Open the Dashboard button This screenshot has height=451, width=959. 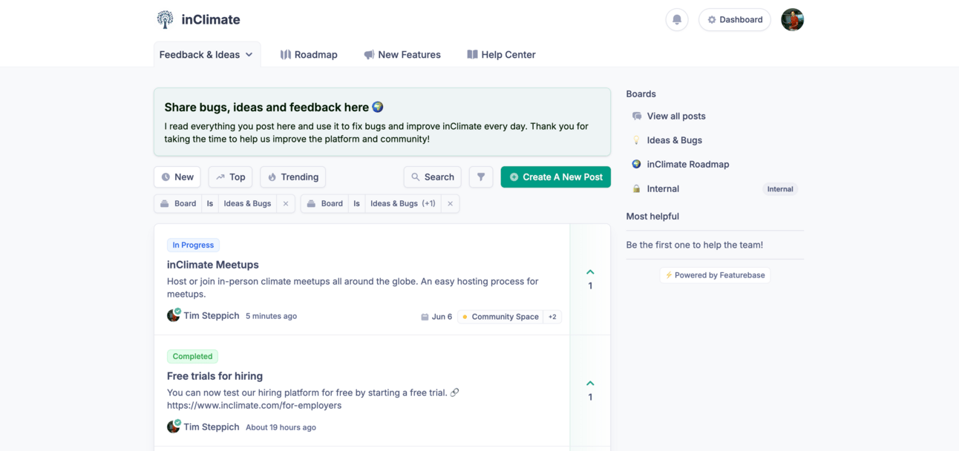[x=734, y=20]
